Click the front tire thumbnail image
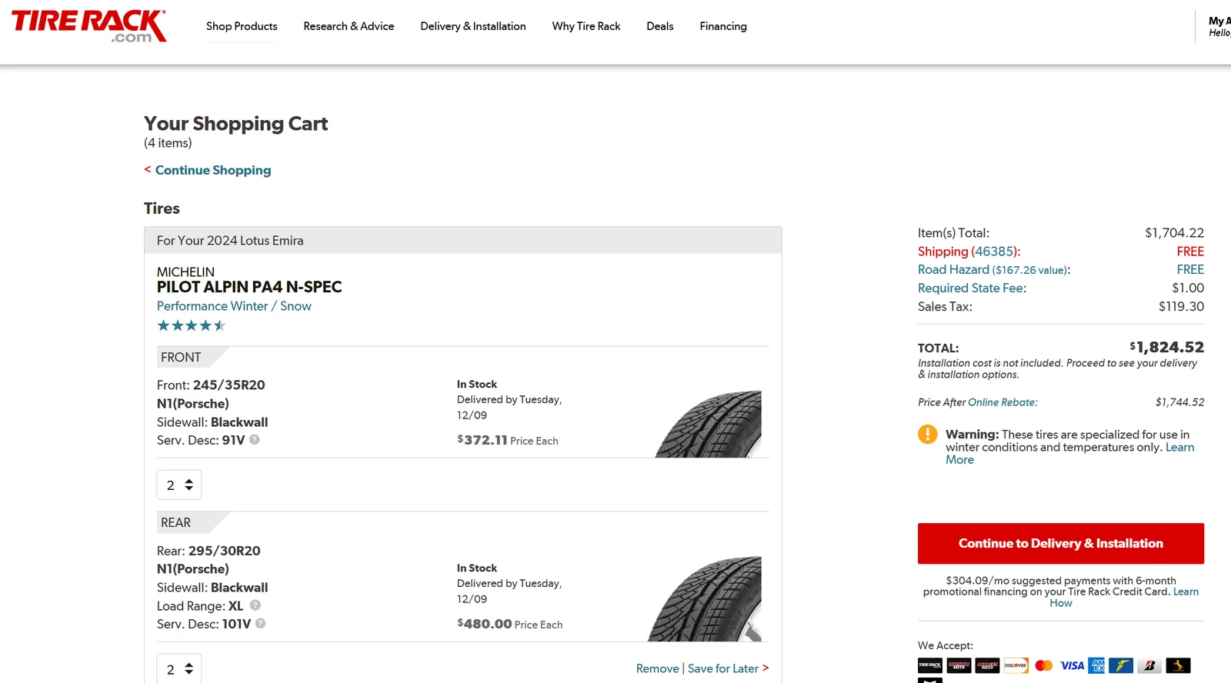Screen dimensions: 1231x683 [709, 424]
